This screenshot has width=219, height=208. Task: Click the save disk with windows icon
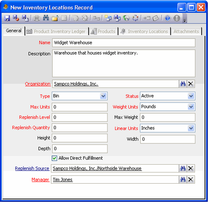117,18
